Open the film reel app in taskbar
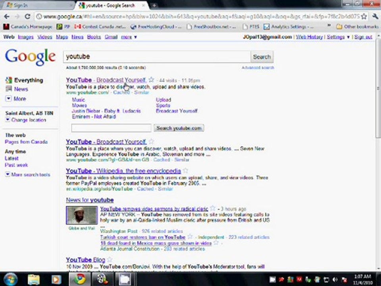The image size is (381, 286). (102, 279)
